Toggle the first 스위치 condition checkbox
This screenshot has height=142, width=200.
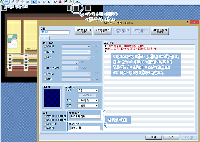[x=45, y=46]
